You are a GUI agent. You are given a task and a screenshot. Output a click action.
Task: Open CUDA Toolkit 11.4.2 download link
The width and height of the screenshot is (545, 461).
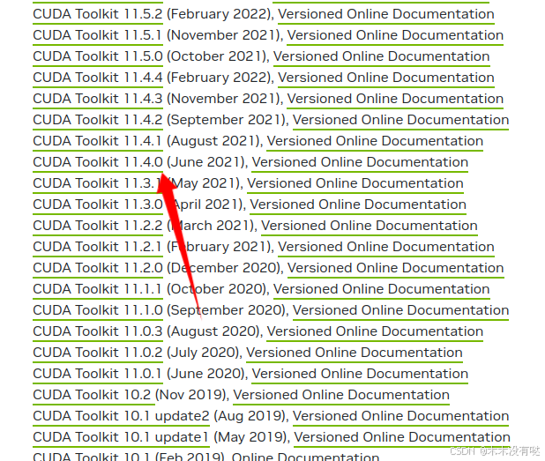(x=98, y=120)
